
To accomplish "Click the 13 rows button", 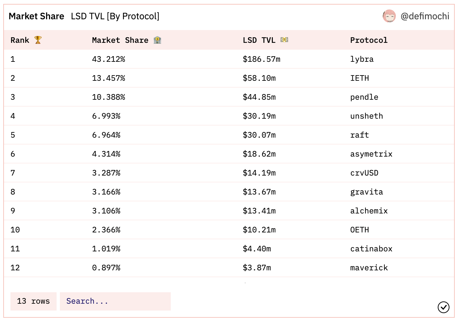I will (x=33, y=301).
